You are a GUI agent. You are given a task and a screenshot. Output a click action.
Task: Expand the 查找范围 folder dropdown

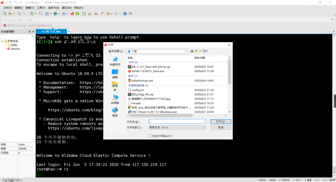(185, 51)
